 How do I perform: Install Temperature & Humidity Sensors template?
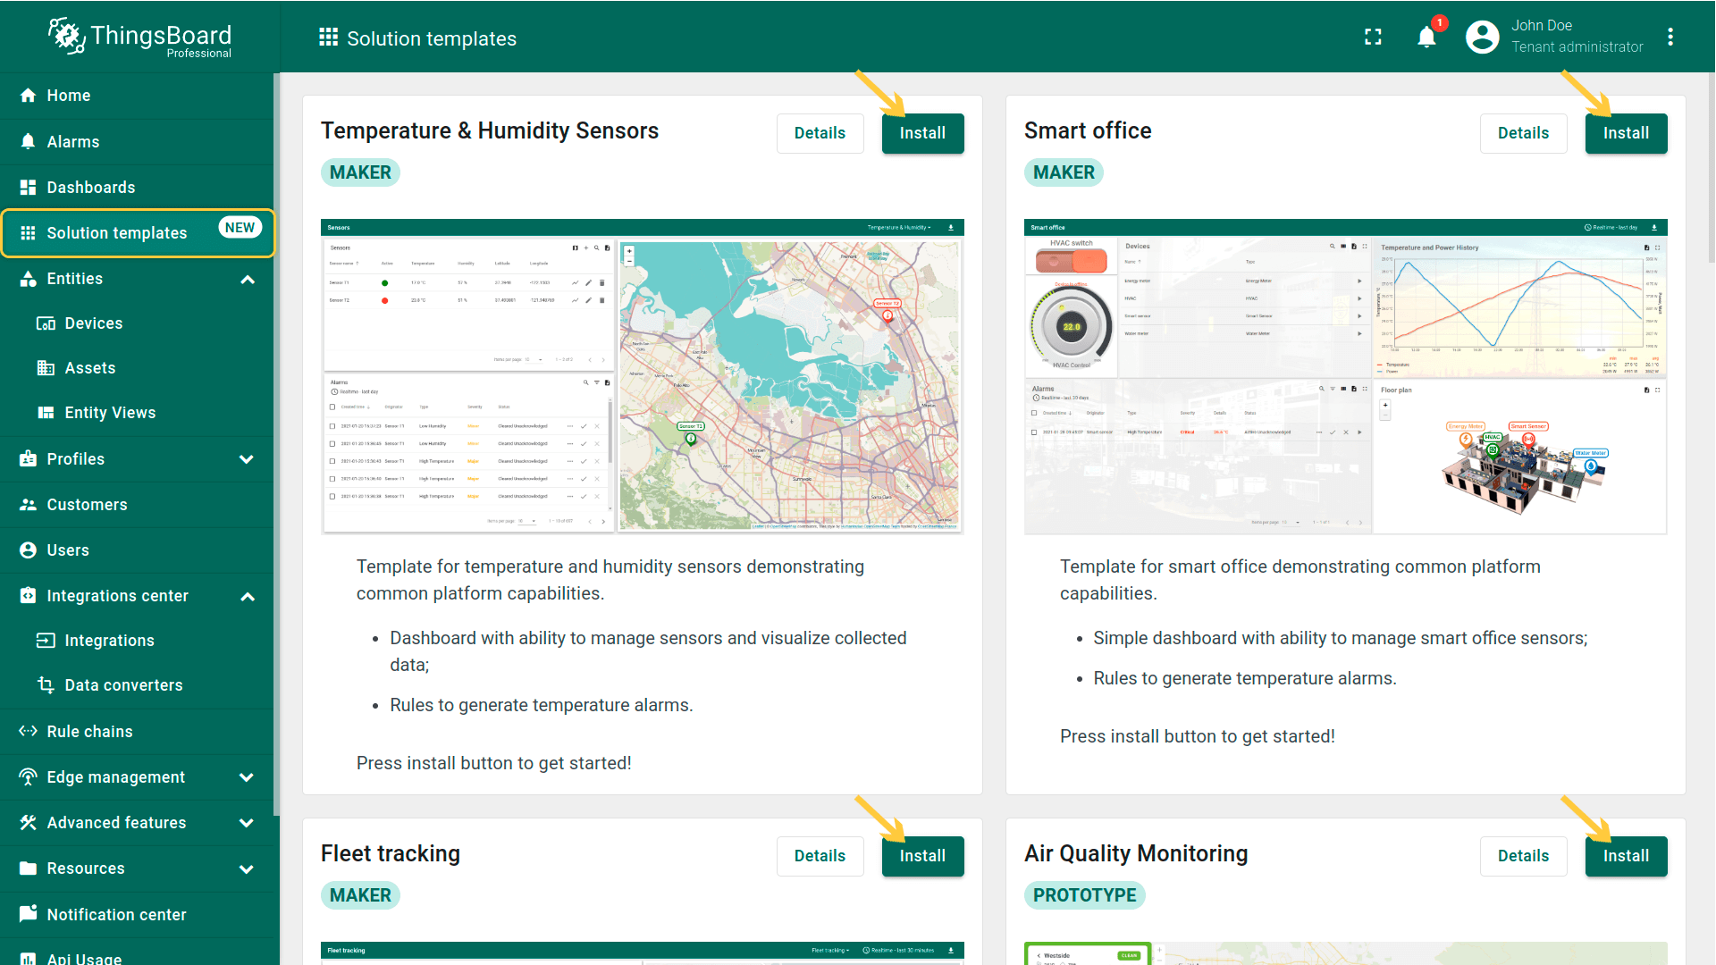tap(922, 133)
